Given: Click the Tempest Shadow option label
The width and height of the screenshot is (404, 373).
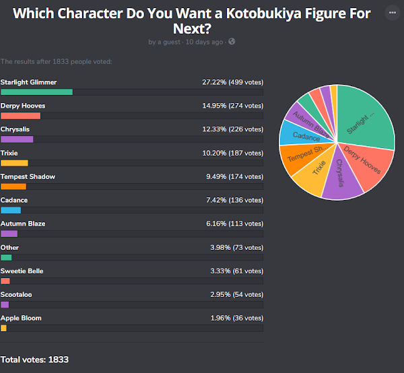Looking at the screenshot, I should (x=28, y=176).
